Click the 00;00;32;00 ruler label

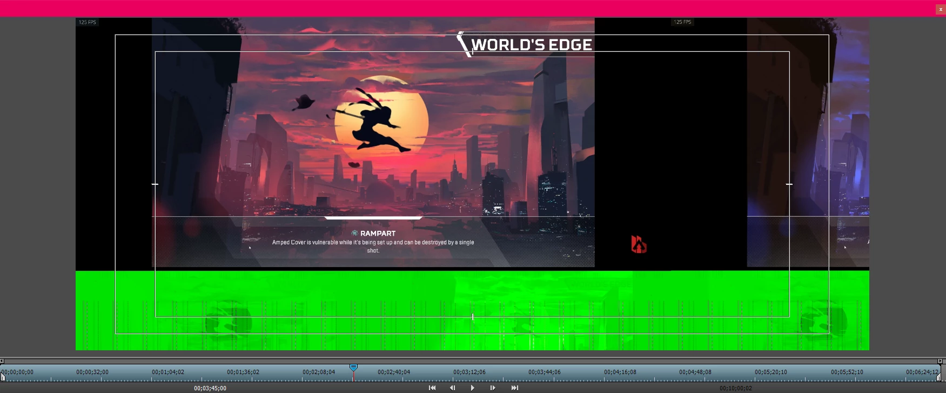92,372
